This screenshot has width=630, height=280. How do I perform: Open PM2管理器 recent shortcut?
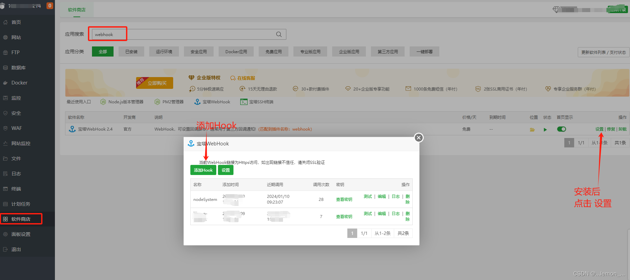[169, 102]
